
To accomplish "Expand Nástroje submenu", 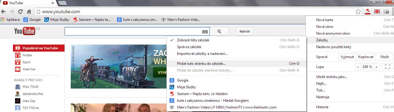I will (x=350, y=97).
